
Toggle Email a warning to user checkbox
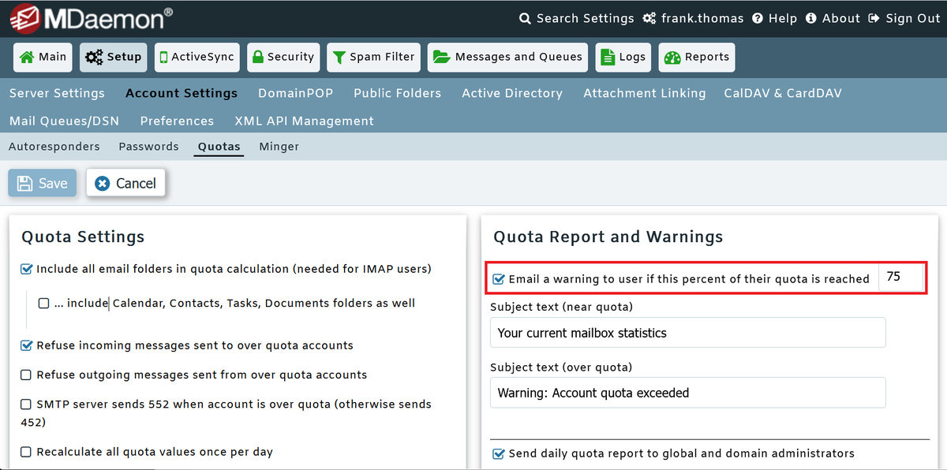(499, 278)
